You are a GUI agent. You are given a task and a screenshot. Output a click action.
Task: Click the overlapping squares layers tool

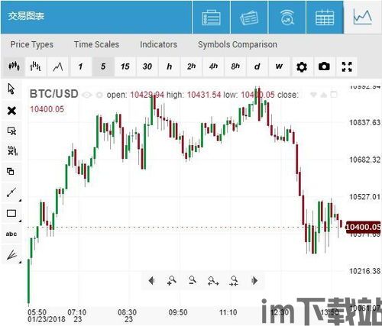pyautogui.click(x=11, y=172)
